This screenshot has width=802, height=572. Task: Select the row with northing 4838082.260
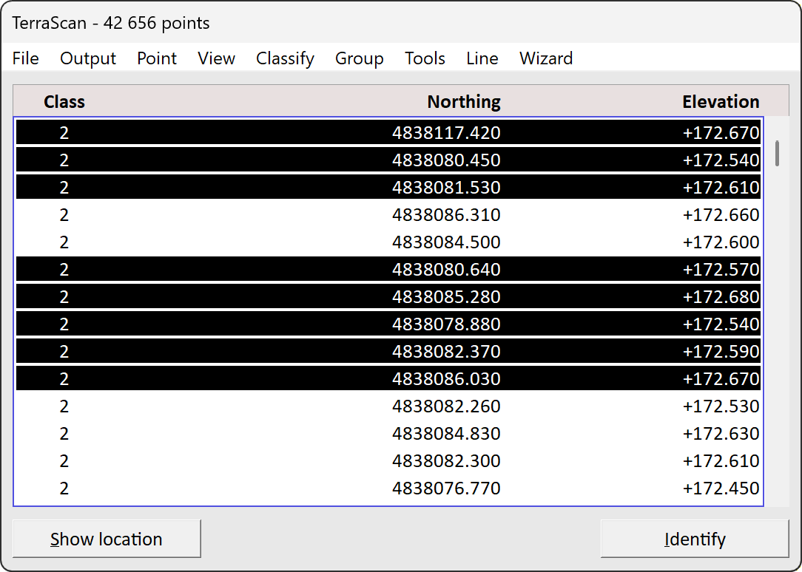click(x=388, y=406)
